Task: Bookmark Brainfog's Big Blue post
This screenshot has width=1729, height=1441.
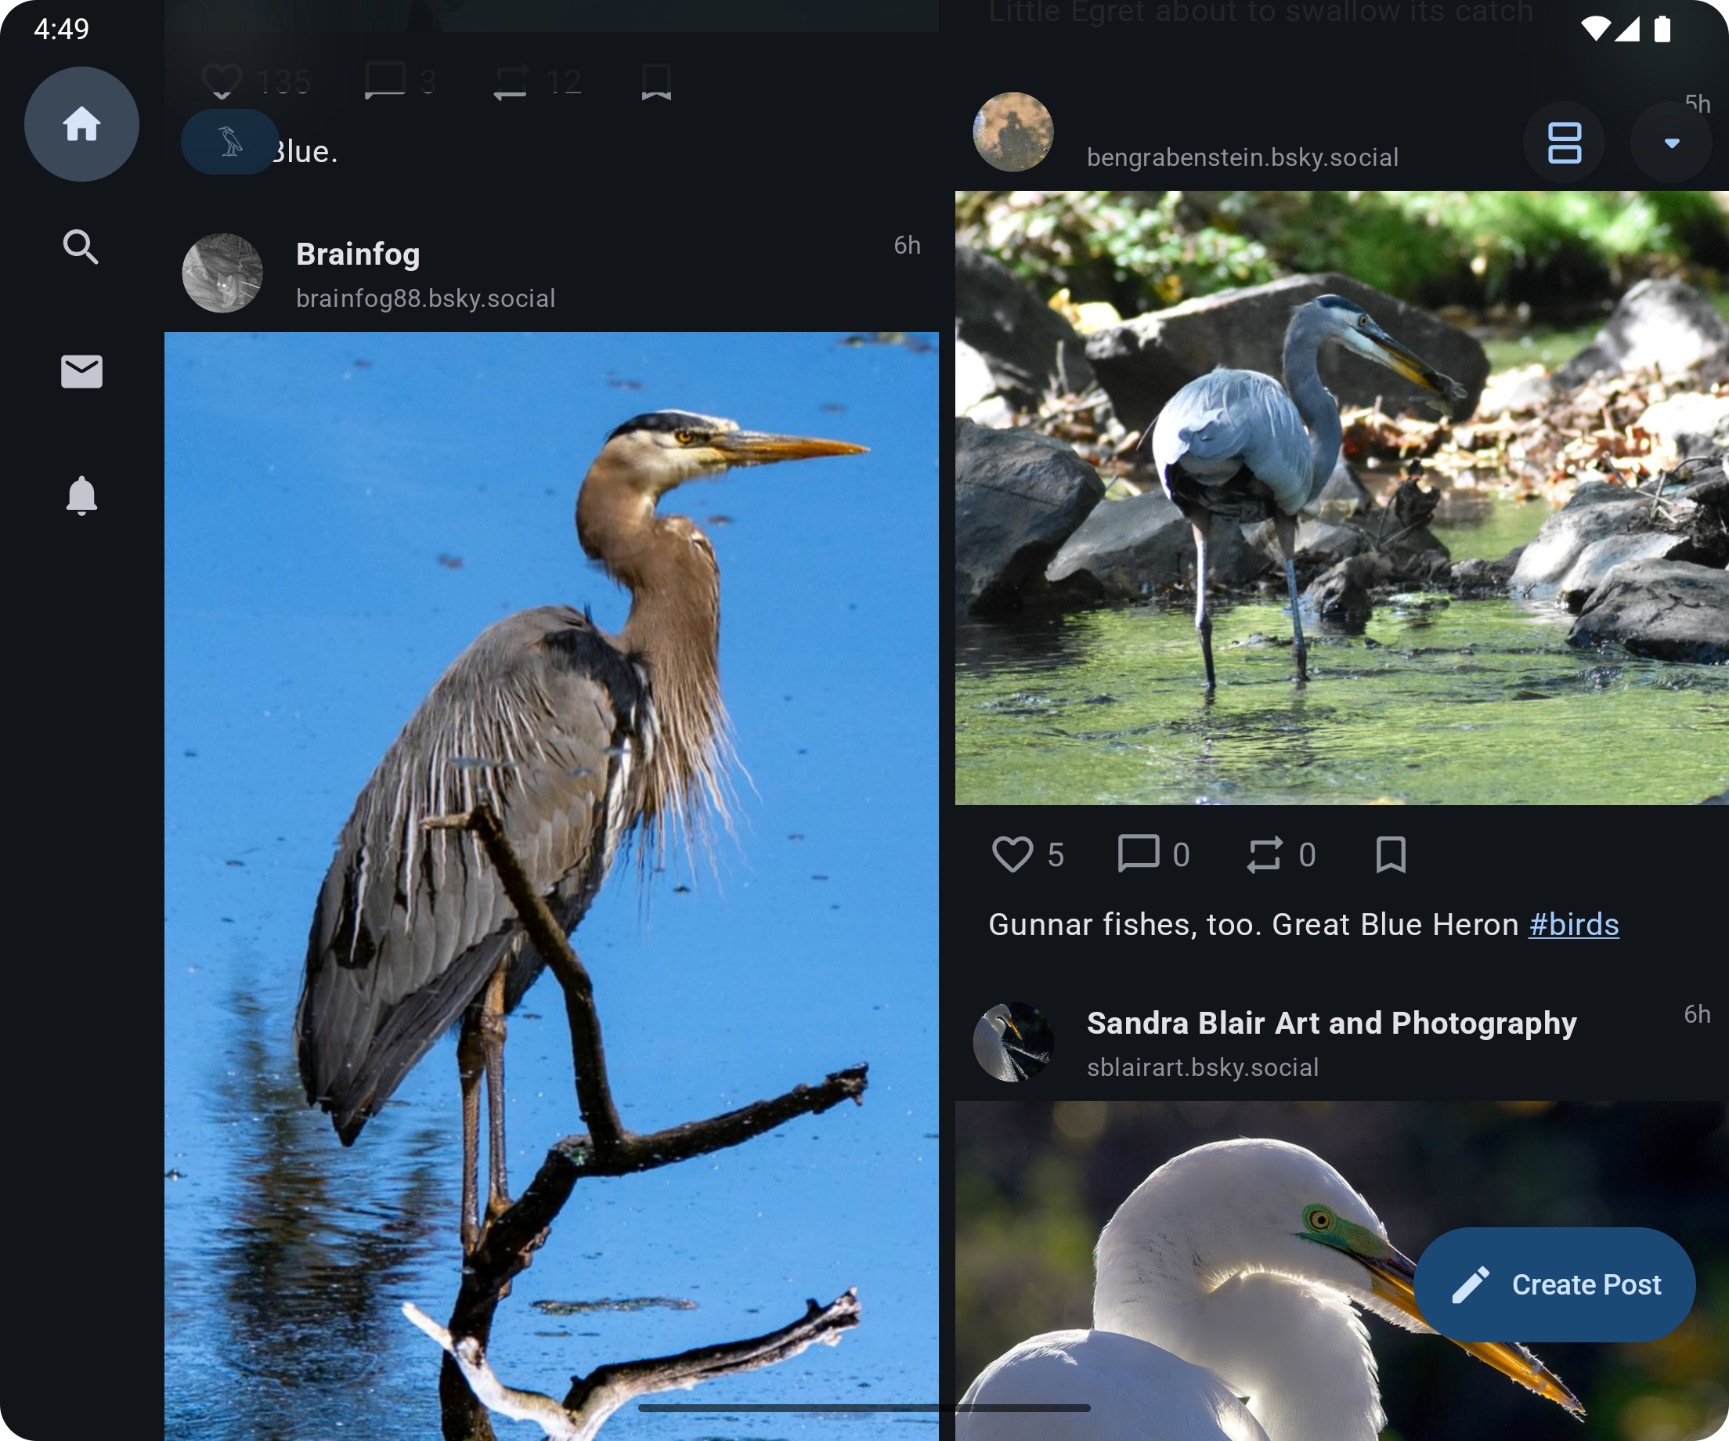Action: tap(656, 79)
